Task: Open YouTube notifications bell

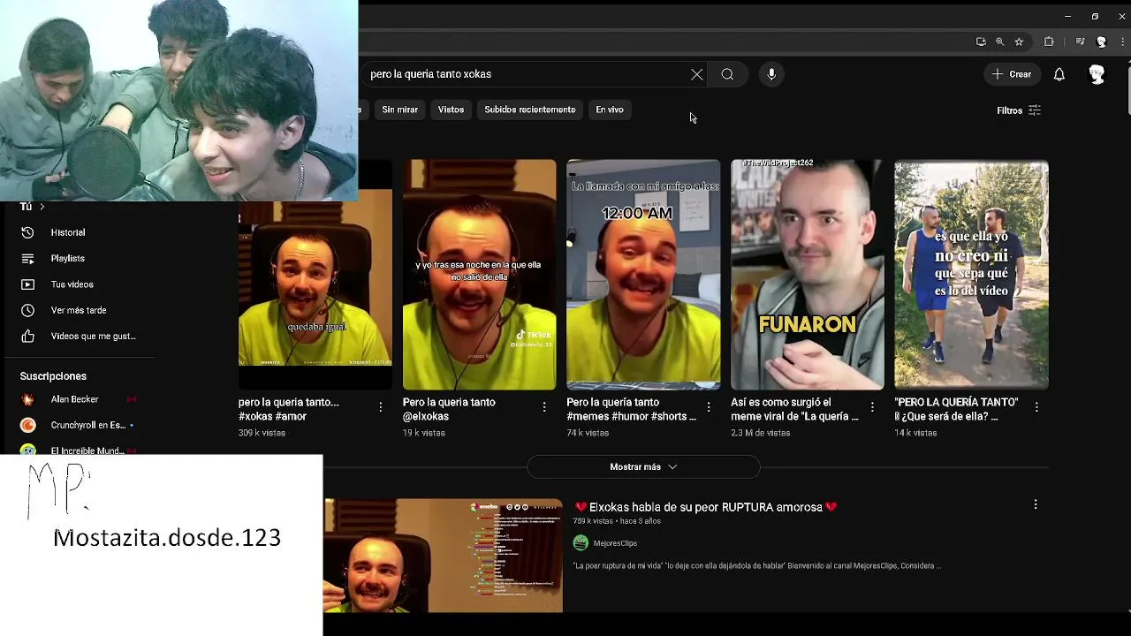Action: [1059, 74]
